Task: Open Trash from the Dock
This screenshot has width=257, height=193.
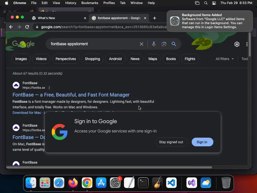Action: [226, 183]
